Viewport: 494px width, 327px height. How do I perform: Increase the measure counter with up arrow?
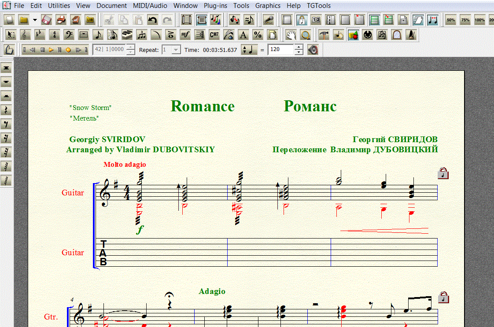[x=130, y=47]
